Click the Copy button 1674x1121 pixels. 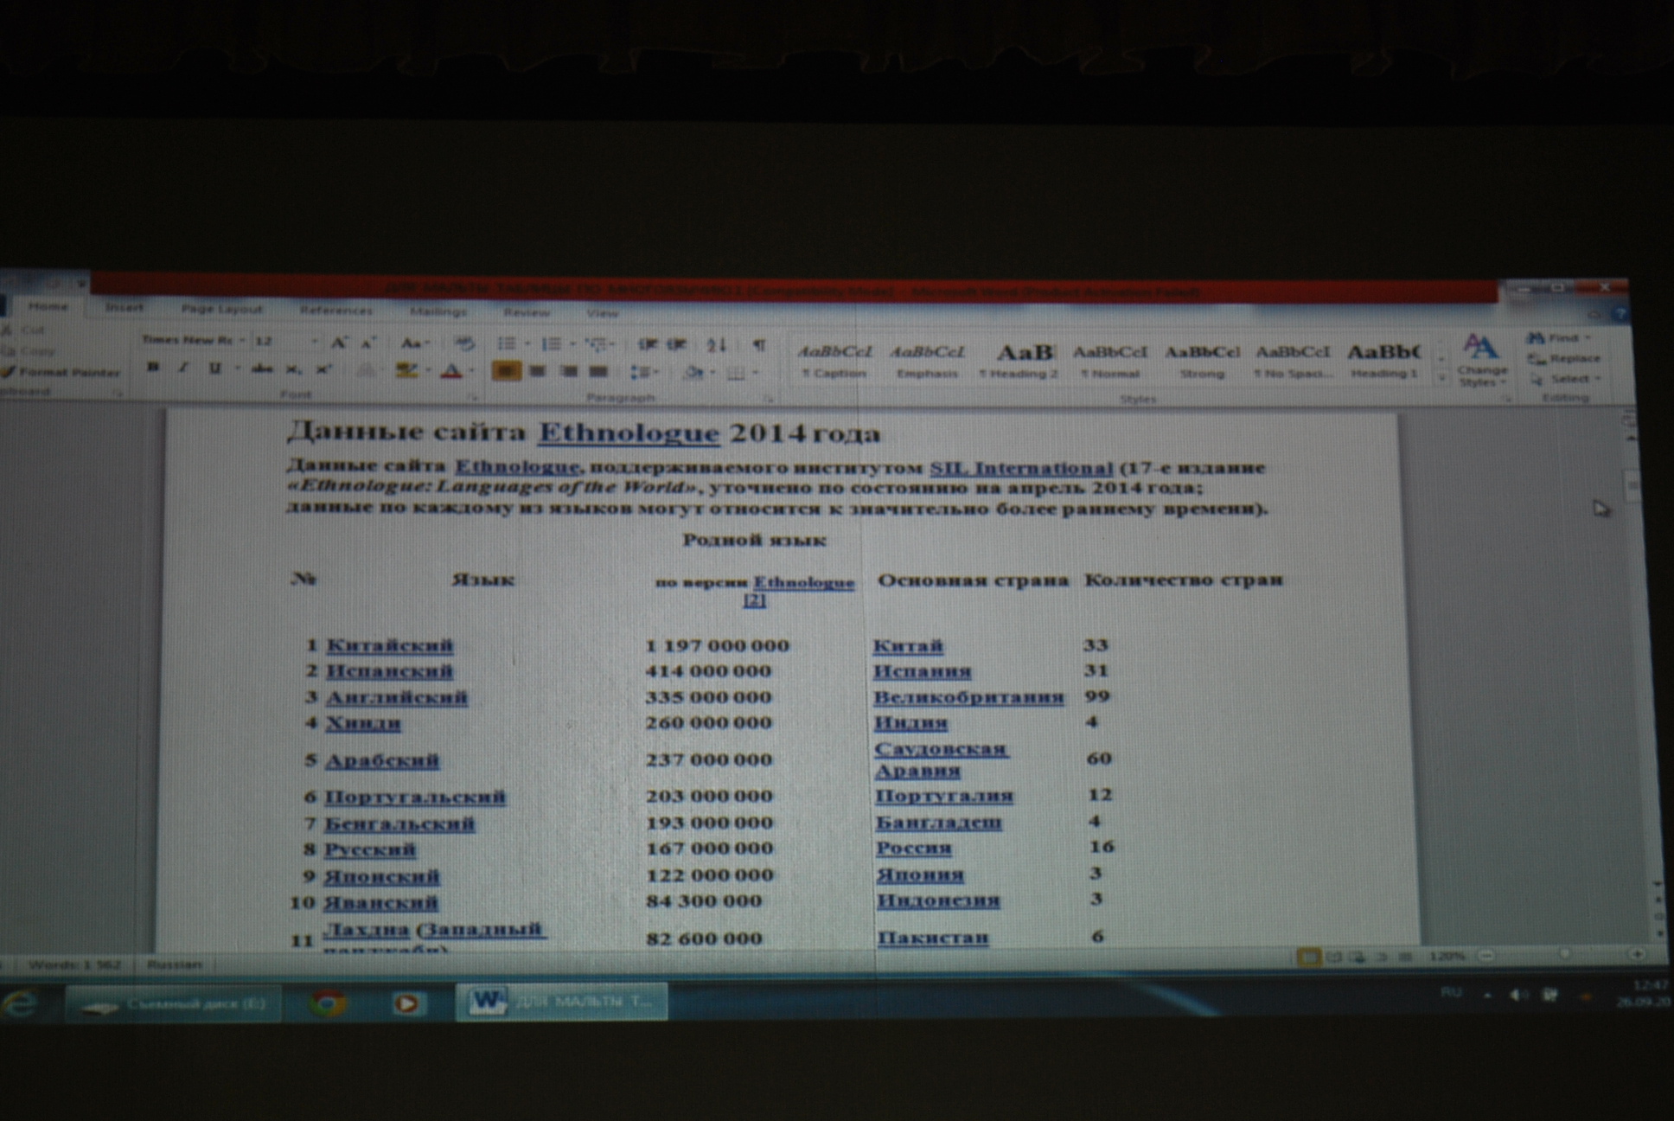[29, 350]
